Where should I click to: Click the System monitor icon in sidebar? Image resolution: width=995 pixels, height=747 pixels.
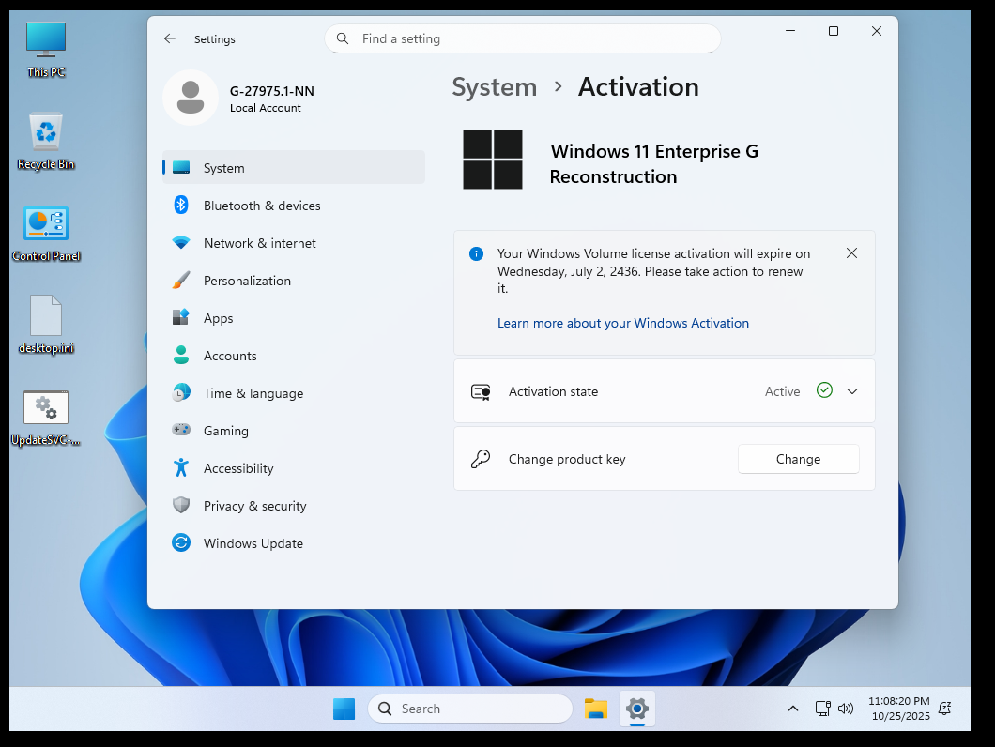[x=181, y=168]
